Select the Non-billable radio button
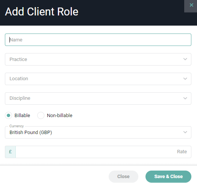Screen dimensions: 197x183 (x=41, y=116)
